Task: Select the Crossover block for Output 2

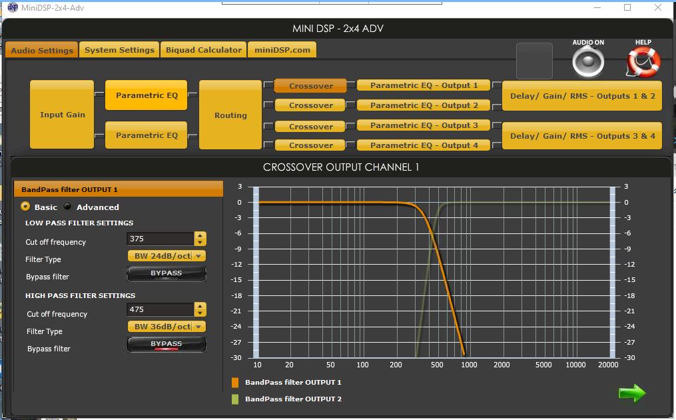Action: coord(310,105)
